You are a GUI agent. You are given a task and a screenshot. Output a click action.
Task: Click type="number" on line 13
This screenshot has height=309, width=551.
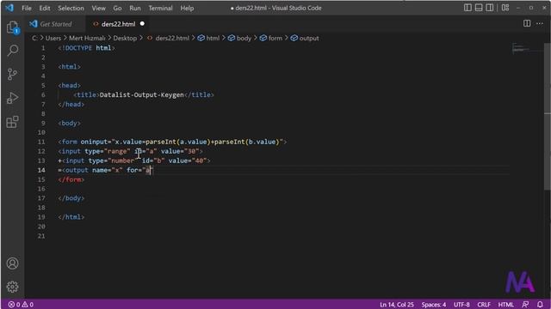(x=114, y=161)
